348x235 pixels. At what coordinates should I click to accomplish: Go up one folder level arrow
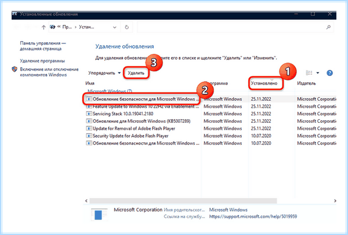pos(43,27)
